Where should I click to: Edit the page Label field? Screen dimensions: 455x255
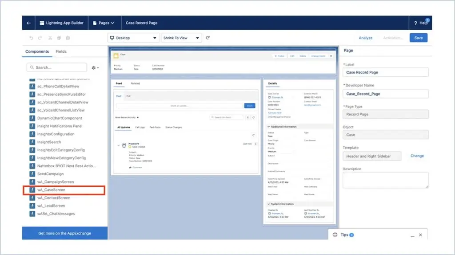[x=386, y=72]
